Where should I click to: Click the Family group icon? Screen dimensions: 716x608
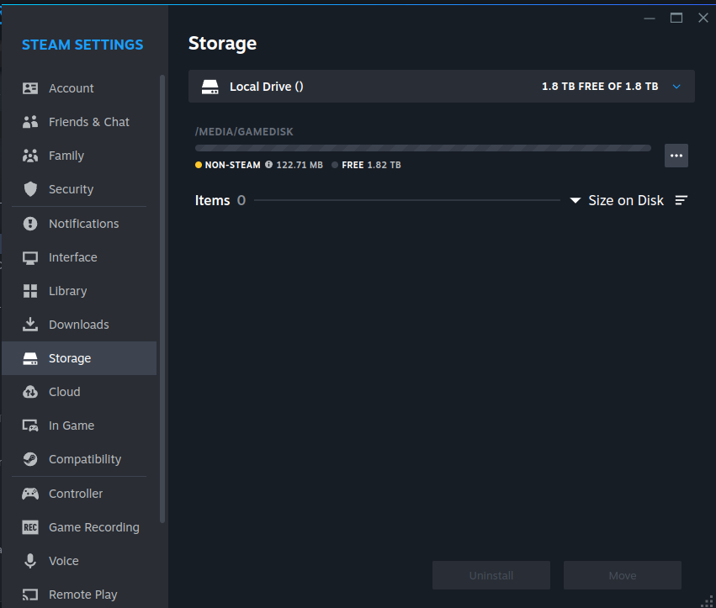(x=30, y=156)
